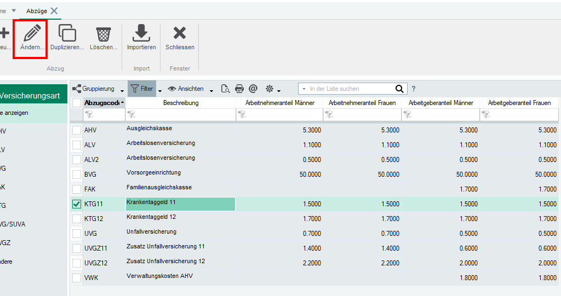Screen dimensions: 561x296
Task: Open the Ansichten dropdown arrow
Action: tap(211, 91)
